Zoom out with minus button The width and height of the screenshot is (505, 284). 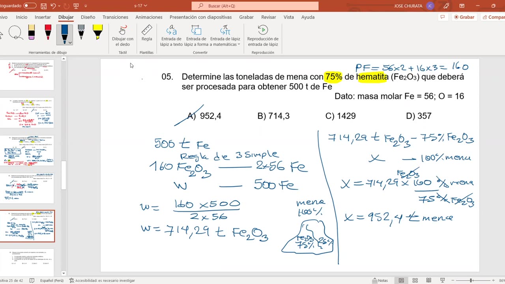tap(453, 280)
